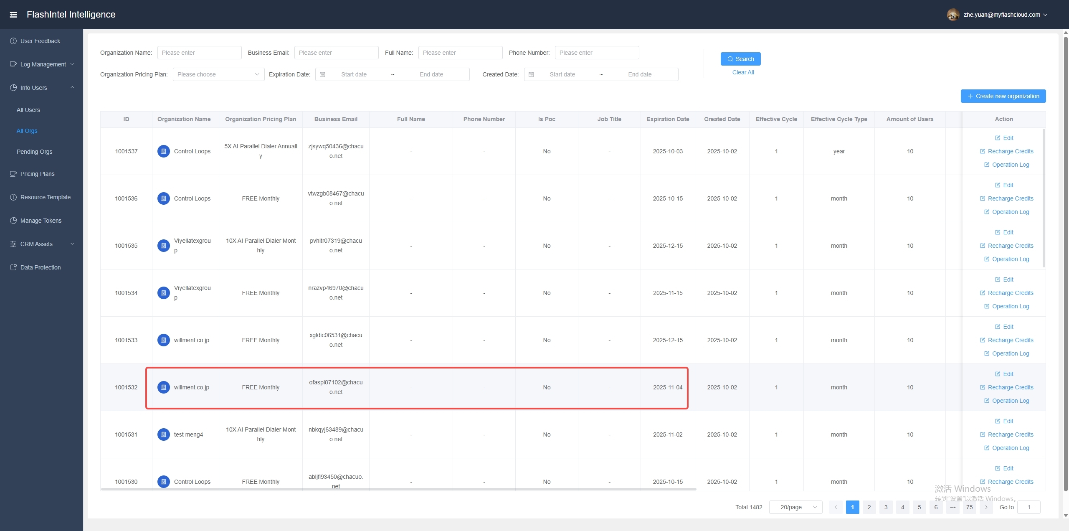Open Organization Pricing Plan dropdown
The image size is (1069, 531).
pos(218,74)
